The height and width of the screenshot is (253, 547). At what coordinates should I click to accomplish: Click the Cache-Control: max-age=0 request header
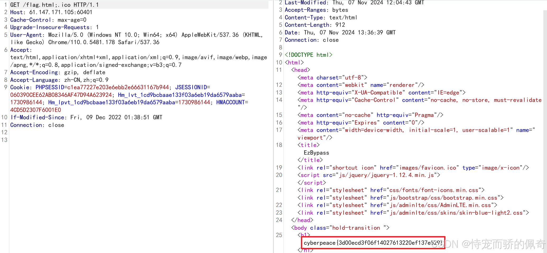48,20
